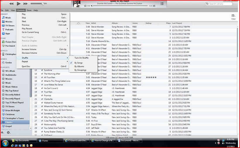This screenshot has height=148, width=240.
Task: Open the search magnifier dropdown
Action: click(208, 4)
